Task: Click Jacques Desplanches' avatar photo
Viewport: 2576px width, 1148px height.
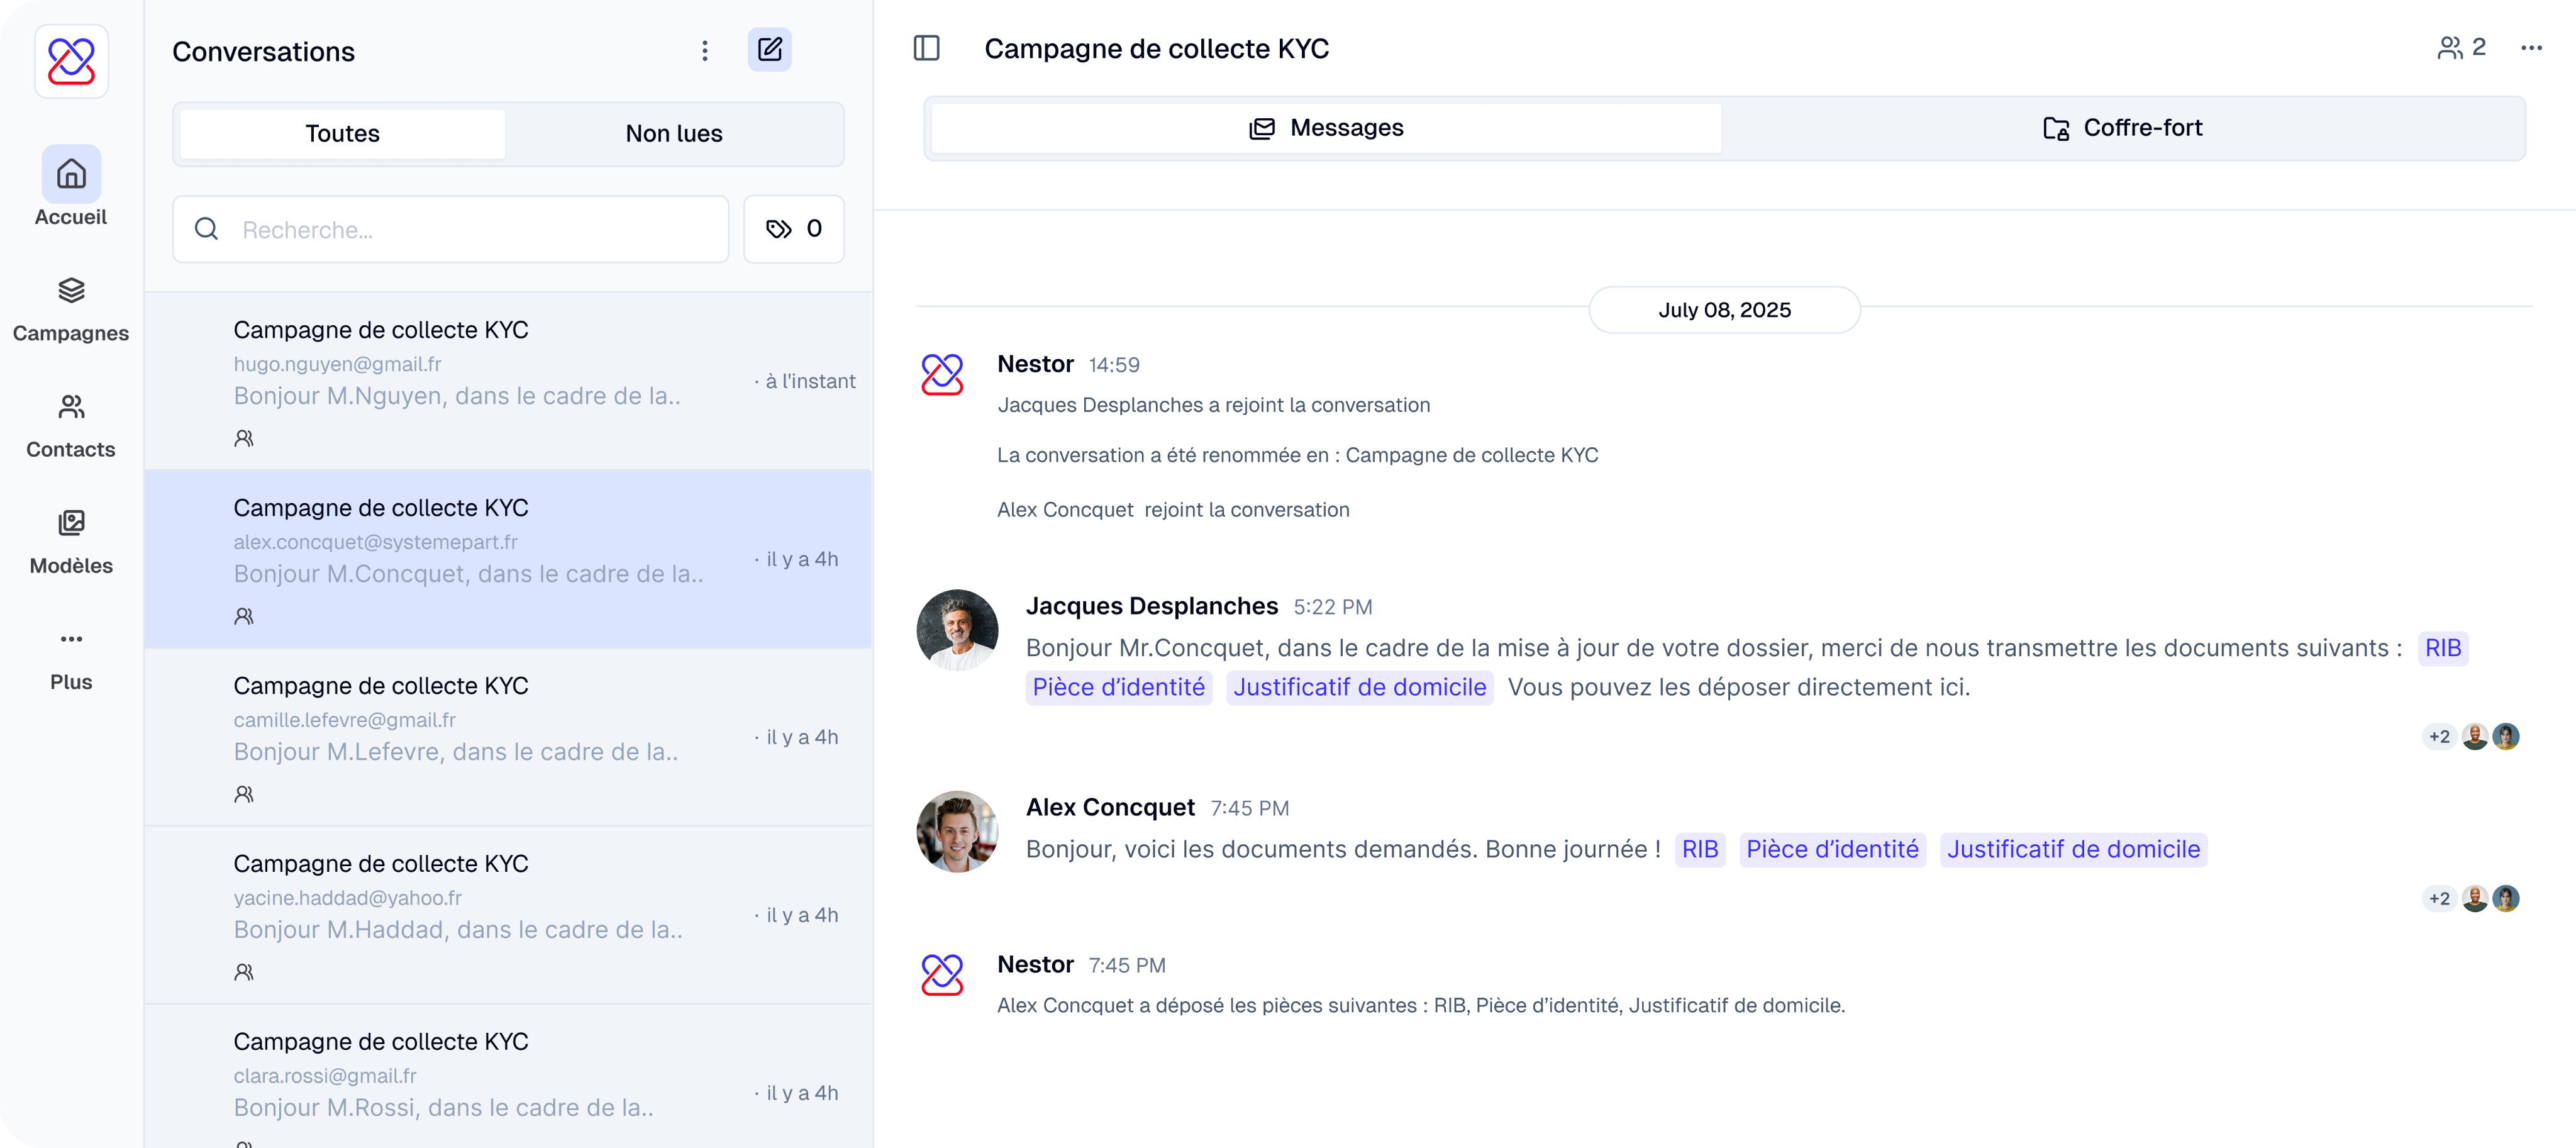Action: pos(957,630)
